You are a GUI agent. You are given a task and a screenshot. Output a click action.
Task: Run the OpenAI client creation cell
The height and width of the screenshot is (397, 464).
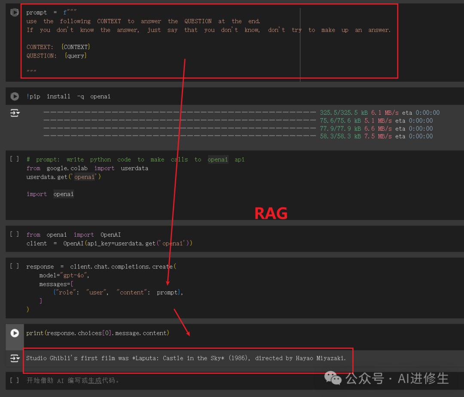[15, 234]
